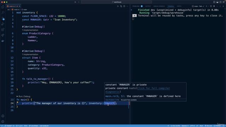226x127 pixels.
Task: Click LF end of line in status bar
Action: tap(197, 126)
